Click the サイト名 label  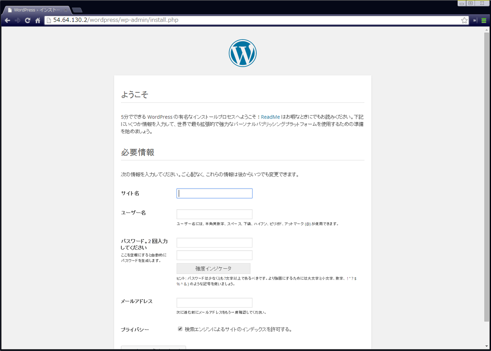(130, 194)
